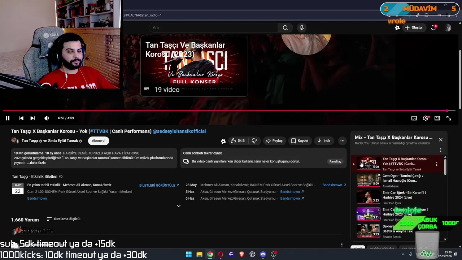Subscribe with the 'Abone ol' button
This screenshot has width=462, height=260.
pyautogui.click(x=99, y=141)
